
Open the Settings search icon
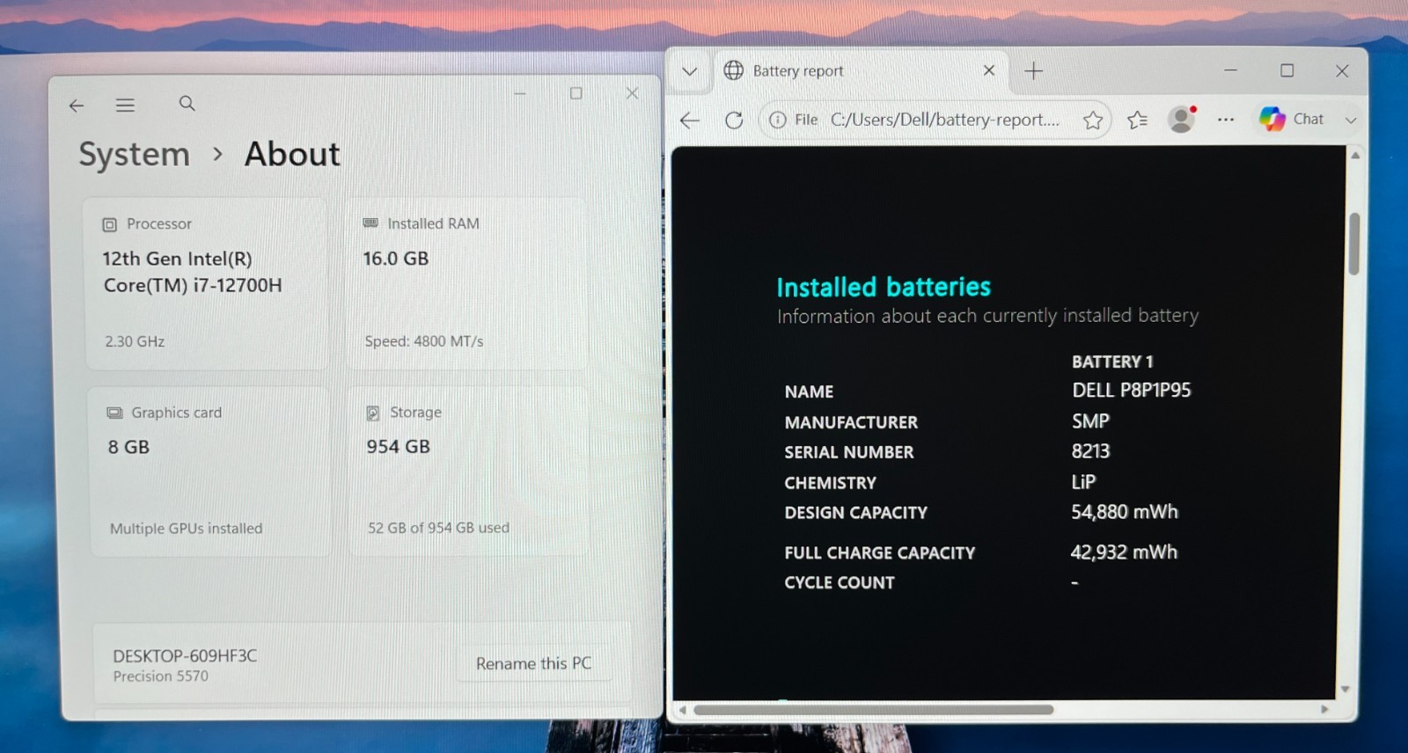pyautogui.click(x=187, y=103)
